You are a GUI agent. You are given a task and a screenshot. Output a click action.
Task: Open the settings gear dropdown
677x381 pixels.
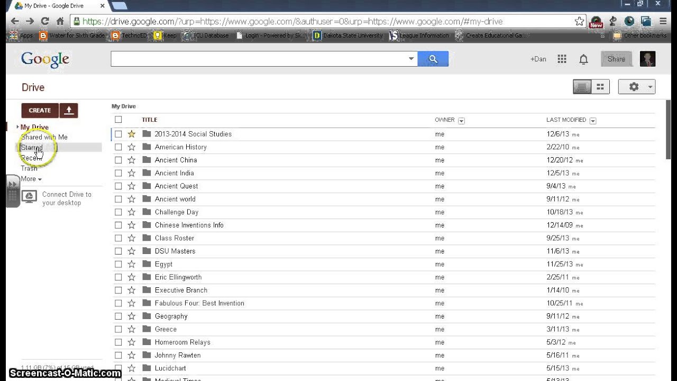tap(636, 87)
